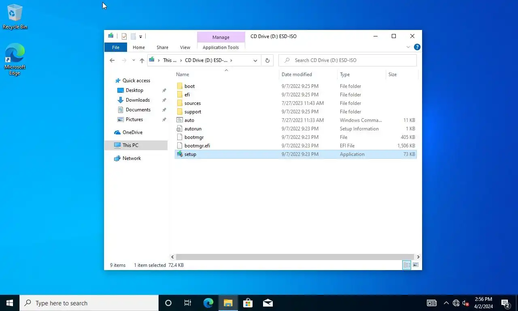Image resolution: width=518 pixels, height=311 pixels.
Task: Open Microsoft Store from the taskbar
Action: pyautogui.click(x=248, y=303)
